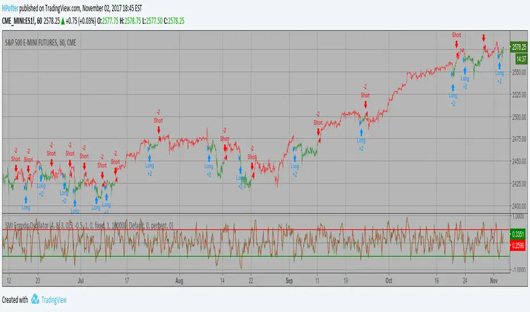Click the 2550.00 price axis label

(x=519, y=72)
